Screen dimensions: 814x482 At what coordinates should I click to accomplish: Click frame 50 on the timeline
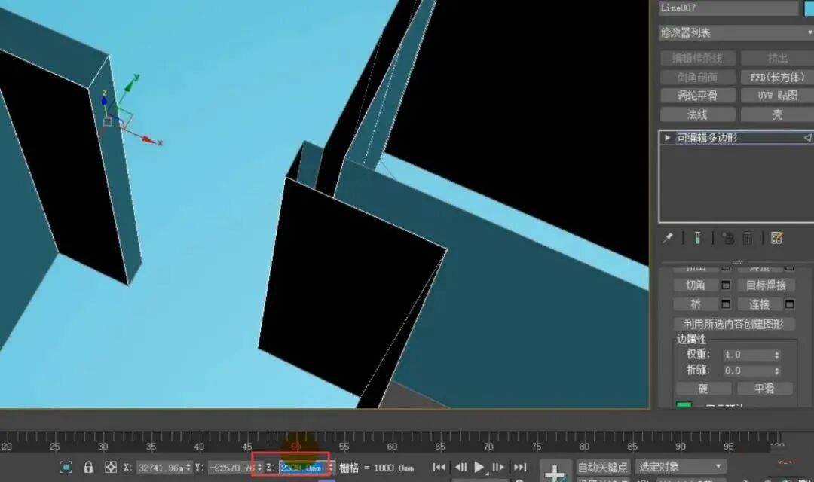point(295,446)
